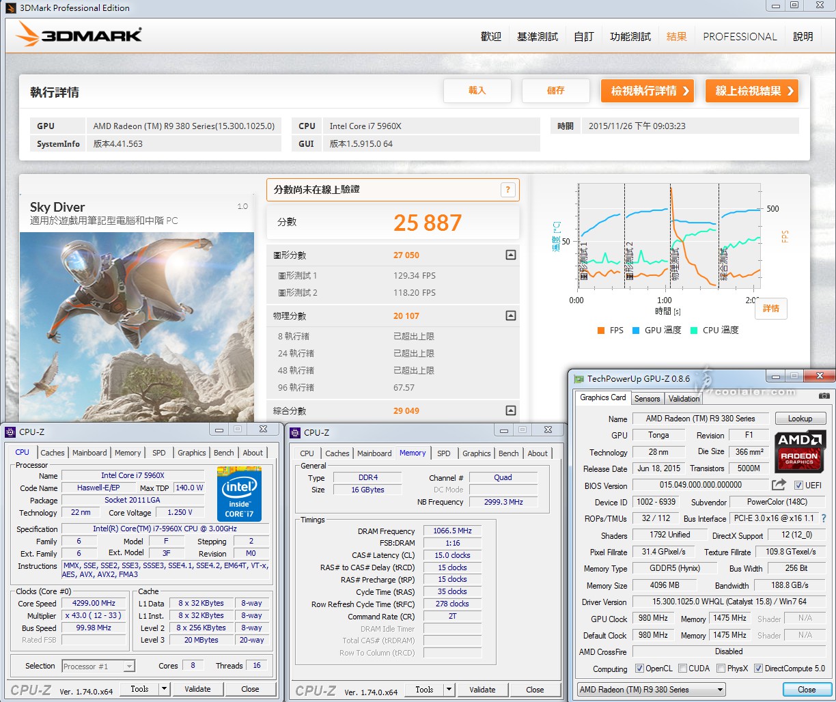Click Validate in the CPU-Z Memory window
This screenshot has height=702, width=836.
click(x=482, y=690)
